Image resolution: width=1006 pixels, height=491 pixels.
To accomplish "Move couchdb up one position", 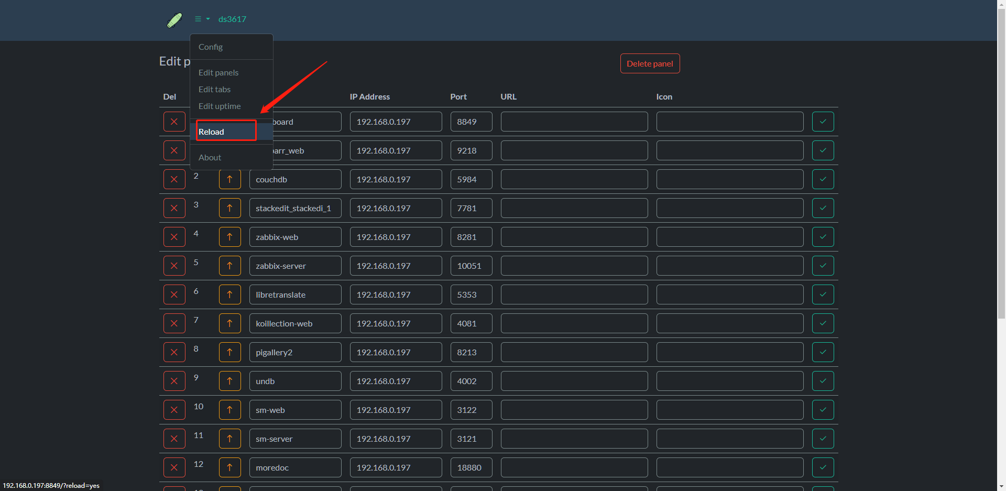I will tap(229, 179).
